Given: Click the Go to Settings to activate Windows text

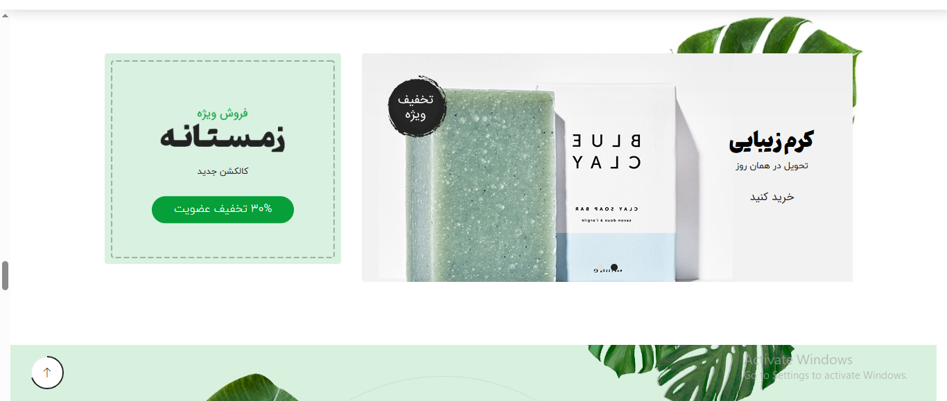Looking at the screenshot, I should point(826,375).
